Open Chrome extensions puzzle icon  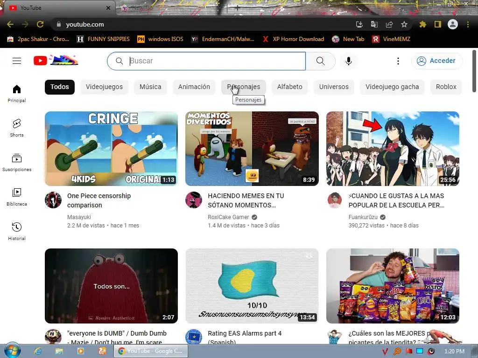pyautogui.click(x=422, y=24)
